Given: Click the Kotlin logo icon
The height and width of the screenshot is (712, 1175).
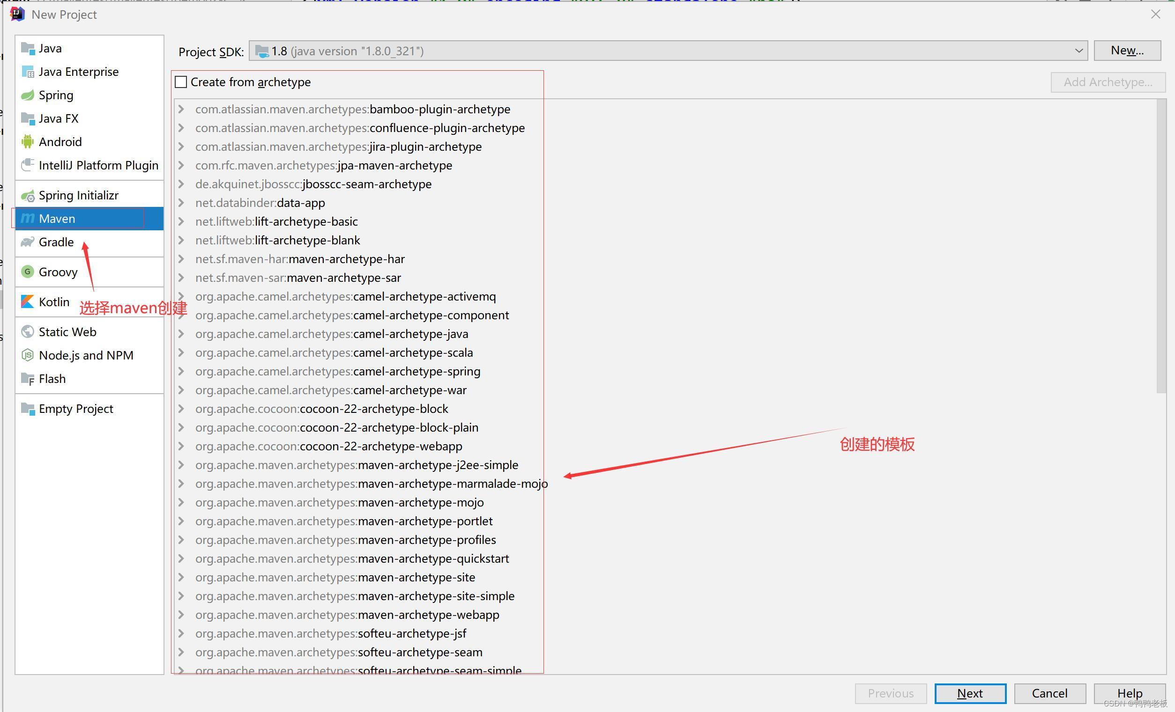Looking at the screenshot, I should [x=28, y=302].
